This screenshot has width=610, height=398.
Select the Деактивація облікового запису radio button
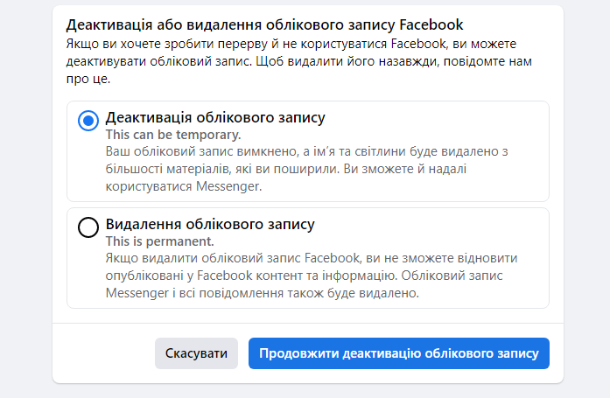pos(88,121)
